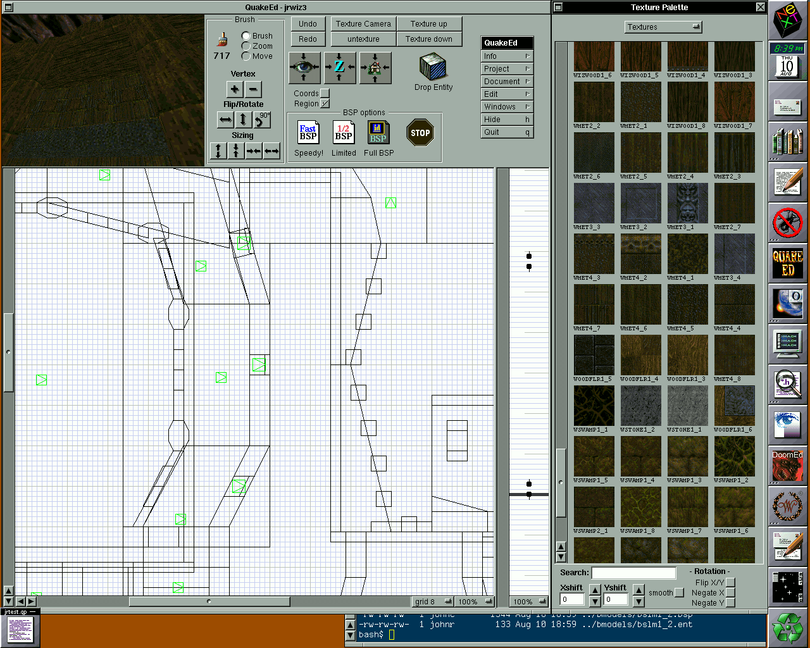Click the Fast BSP Speedy icon
810x648 pixels.
click(308, 133)
